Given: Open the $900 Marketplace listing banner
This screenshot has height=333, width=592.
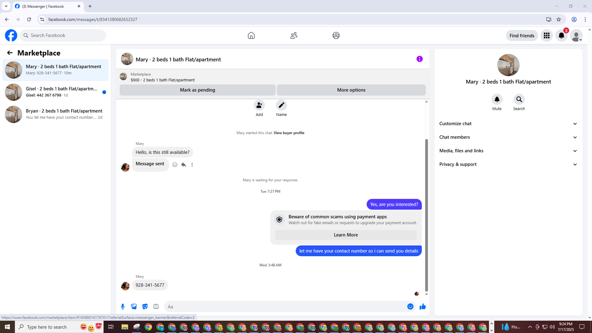Looking at the screenshot, I should [273, 77].
